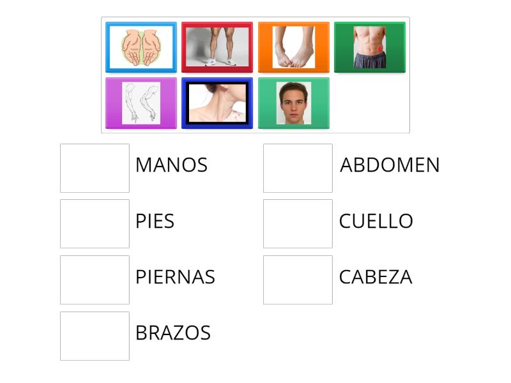This screenshot has width=511, height=383.
Task: Click the answer box beside PIERNAS
Action: (x=94, y=277)
